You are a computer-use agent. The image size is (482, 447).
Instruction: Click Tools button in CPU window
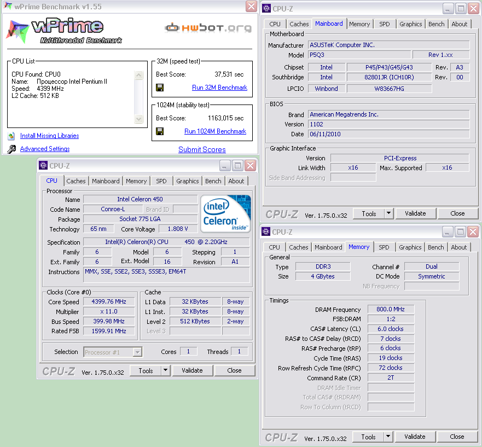point(146,370)
